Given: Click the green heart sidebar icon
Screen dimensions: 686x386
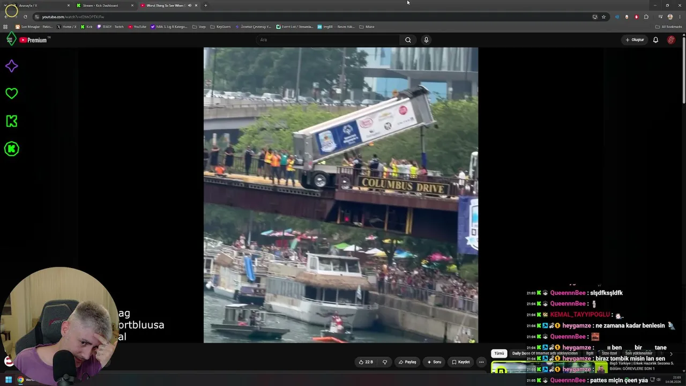Looking at the screenshot, I should pos(11,93).
